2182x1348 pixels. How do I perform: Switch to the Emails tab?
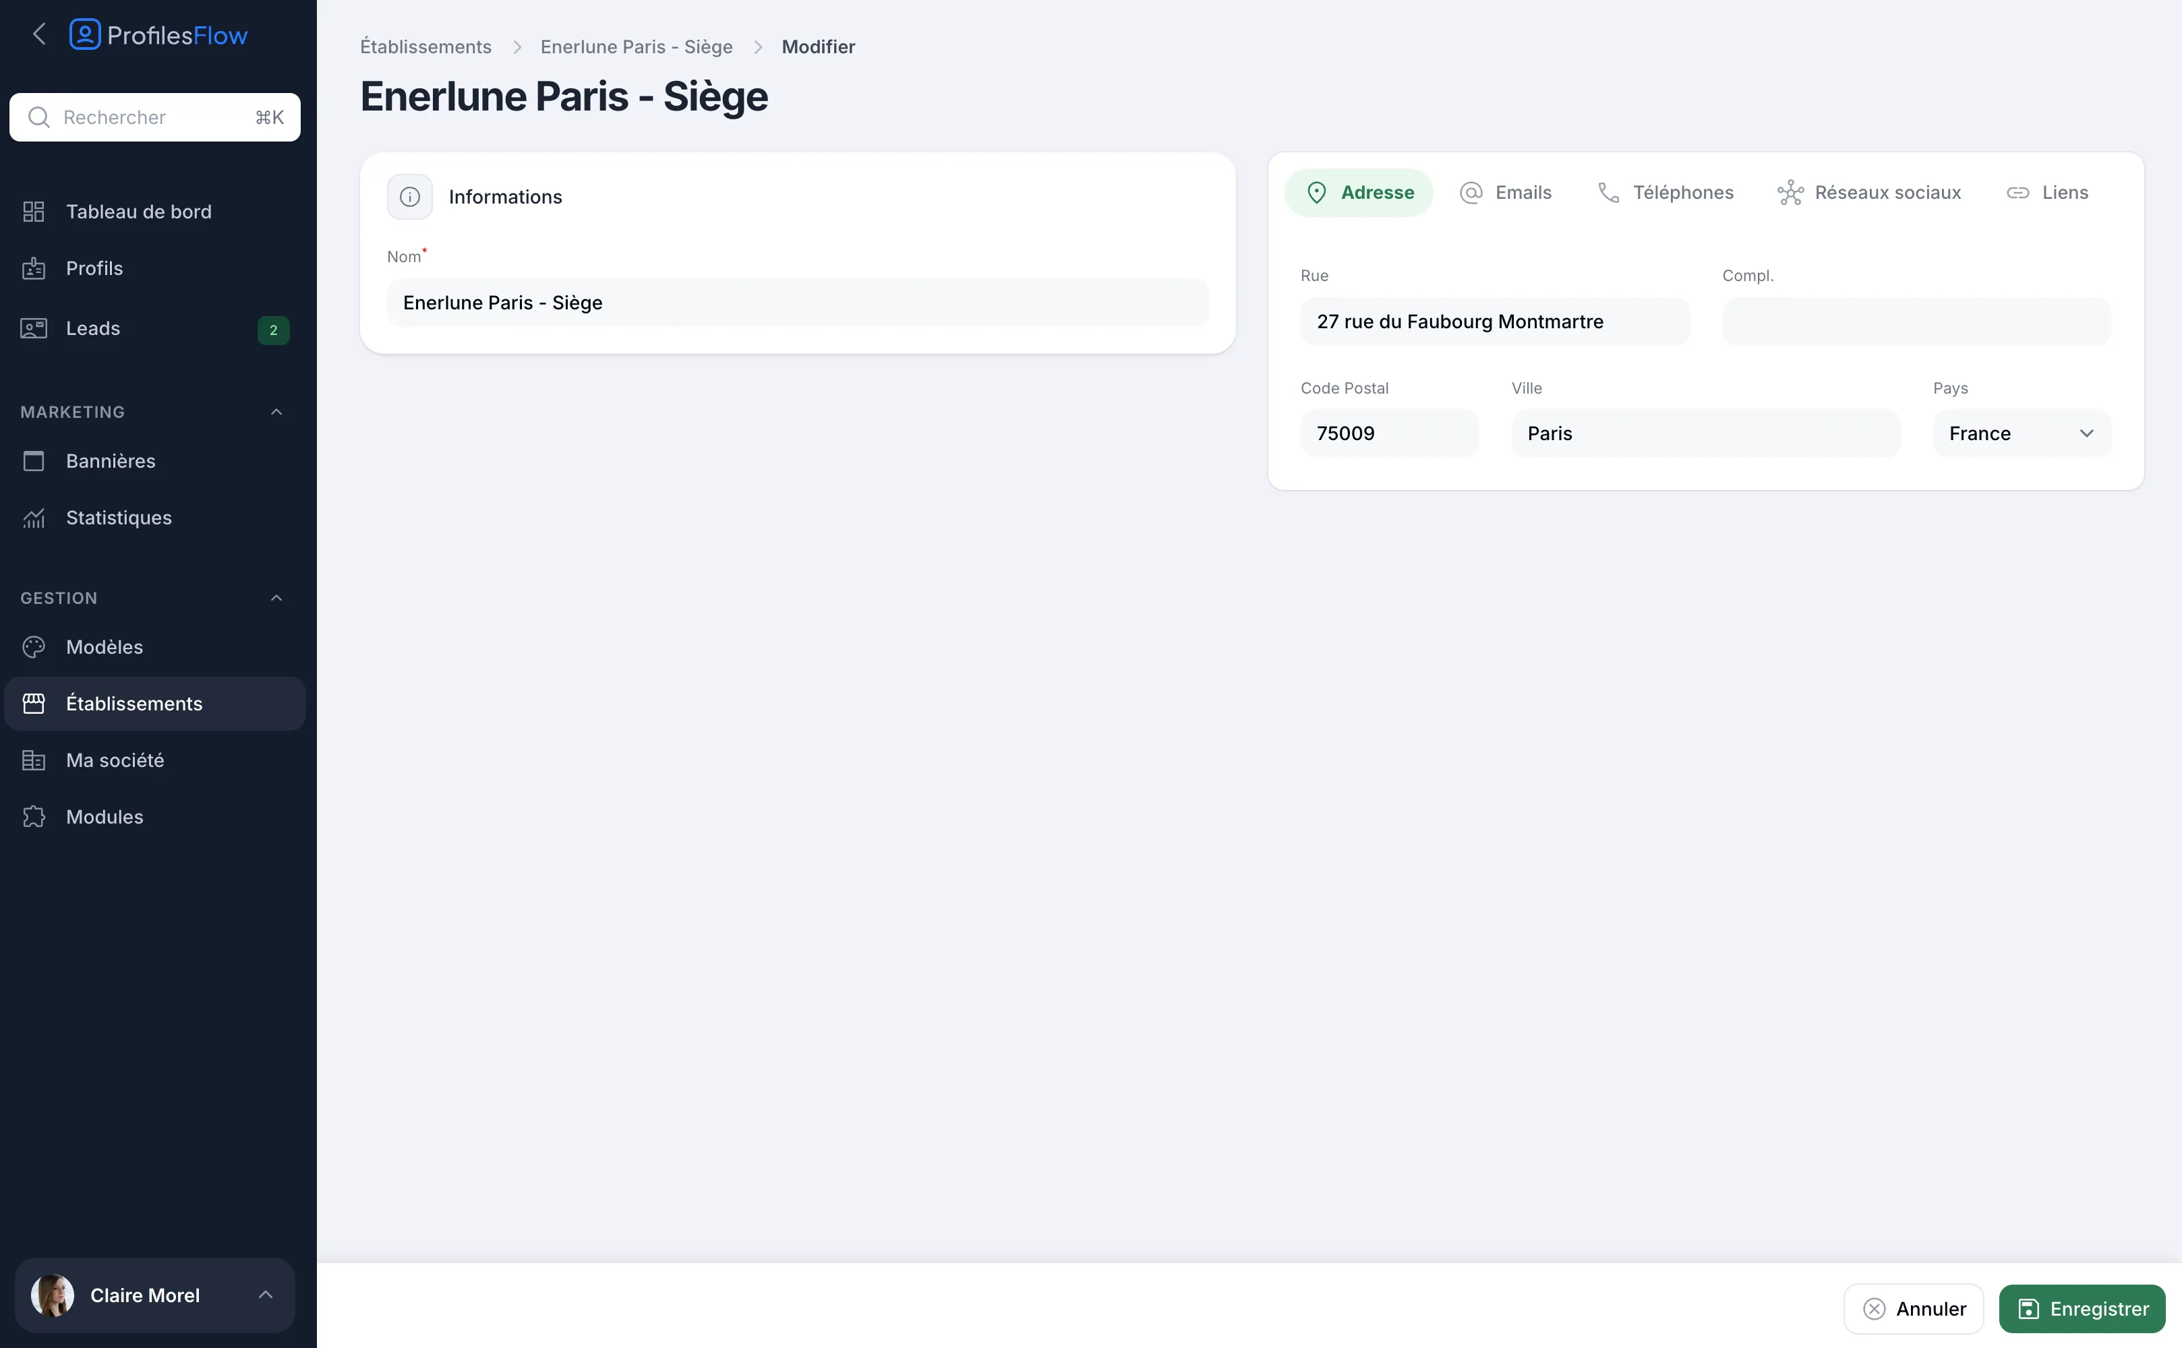[1506, 193]
